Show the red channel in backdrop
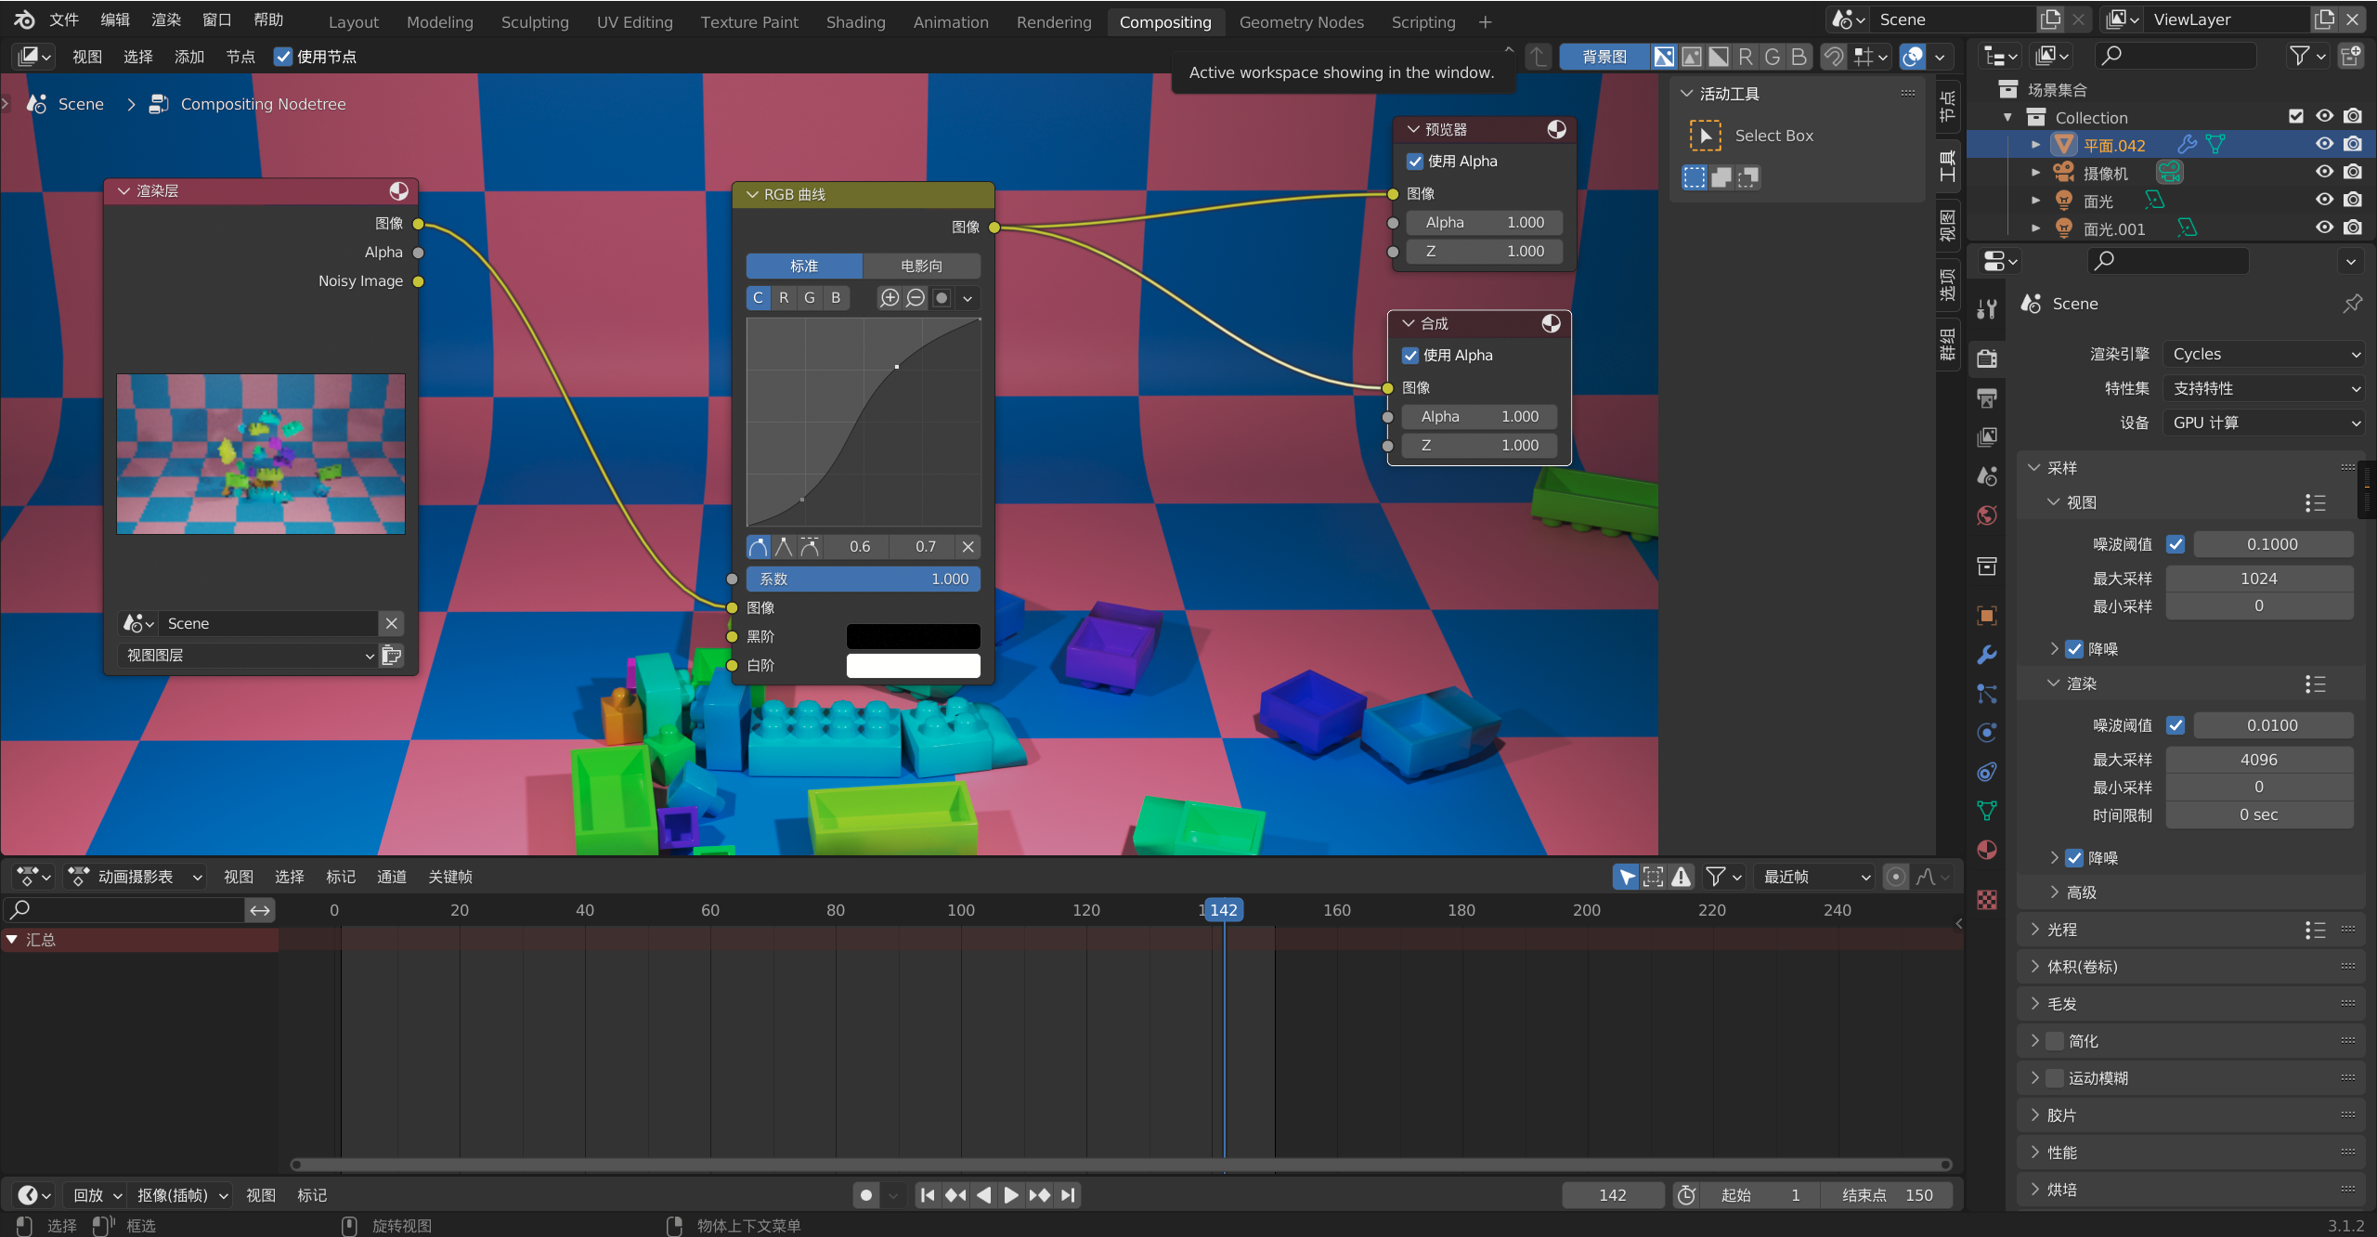 tap(1746, 57)
